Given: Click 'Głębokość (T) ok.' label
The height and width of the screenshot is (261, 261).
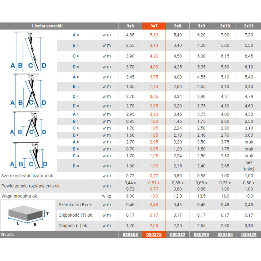Looking at the screenshot, I should coord(76,215).
